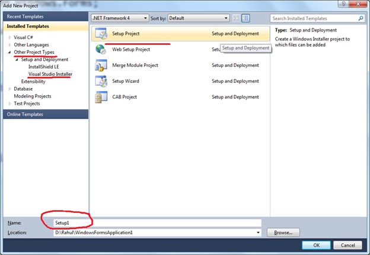Select the Merge Module Project name text

(135, 65)
